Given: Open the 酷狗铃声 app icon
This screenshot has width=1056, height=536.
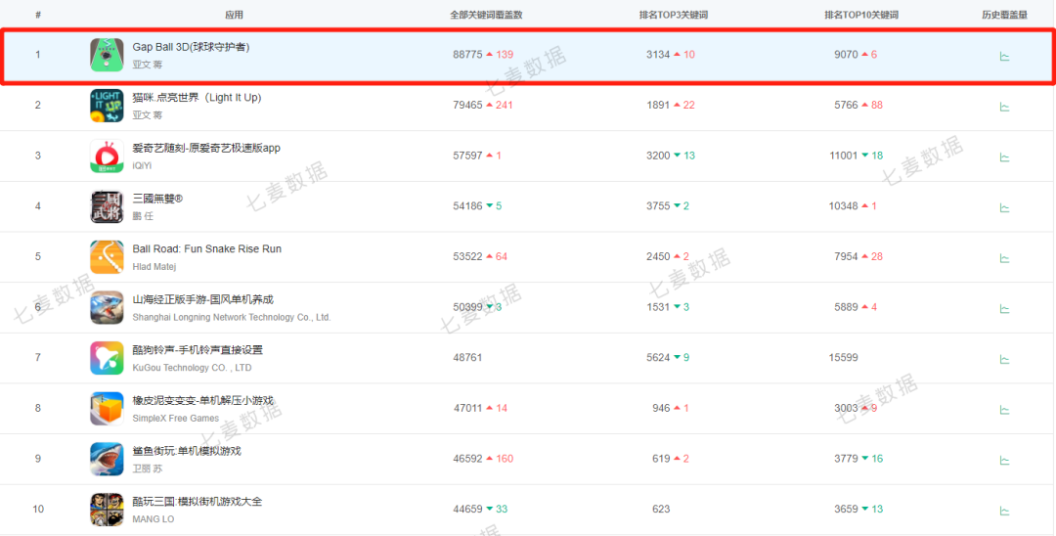Looking at the screenshot, I should (108, 358).
